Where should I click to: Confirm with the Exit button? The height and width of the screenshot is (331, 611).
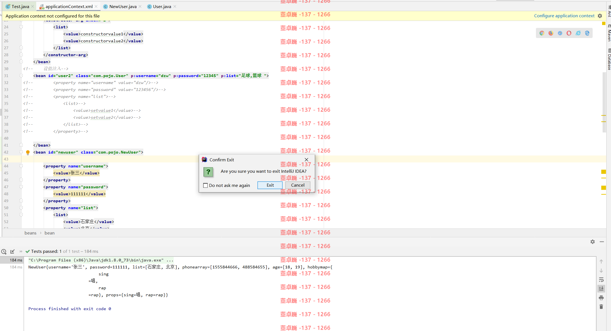pos(270,185)
